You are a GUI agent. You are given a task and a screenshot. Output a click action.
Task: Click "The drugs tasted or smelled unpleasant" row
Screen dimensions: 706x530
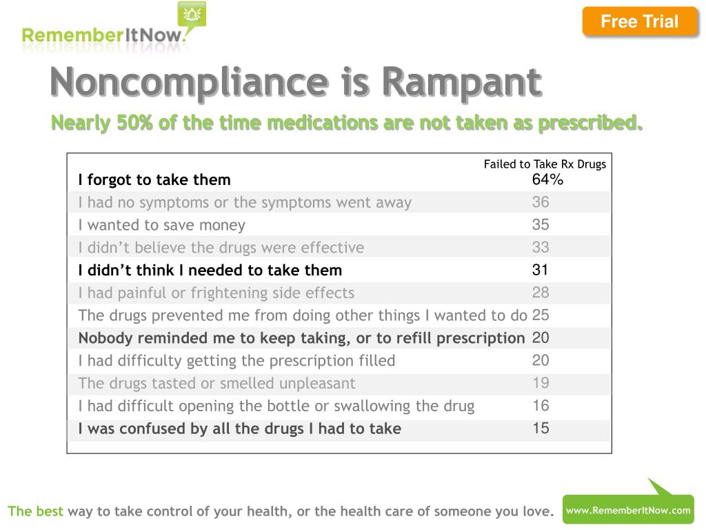point(339,383)
